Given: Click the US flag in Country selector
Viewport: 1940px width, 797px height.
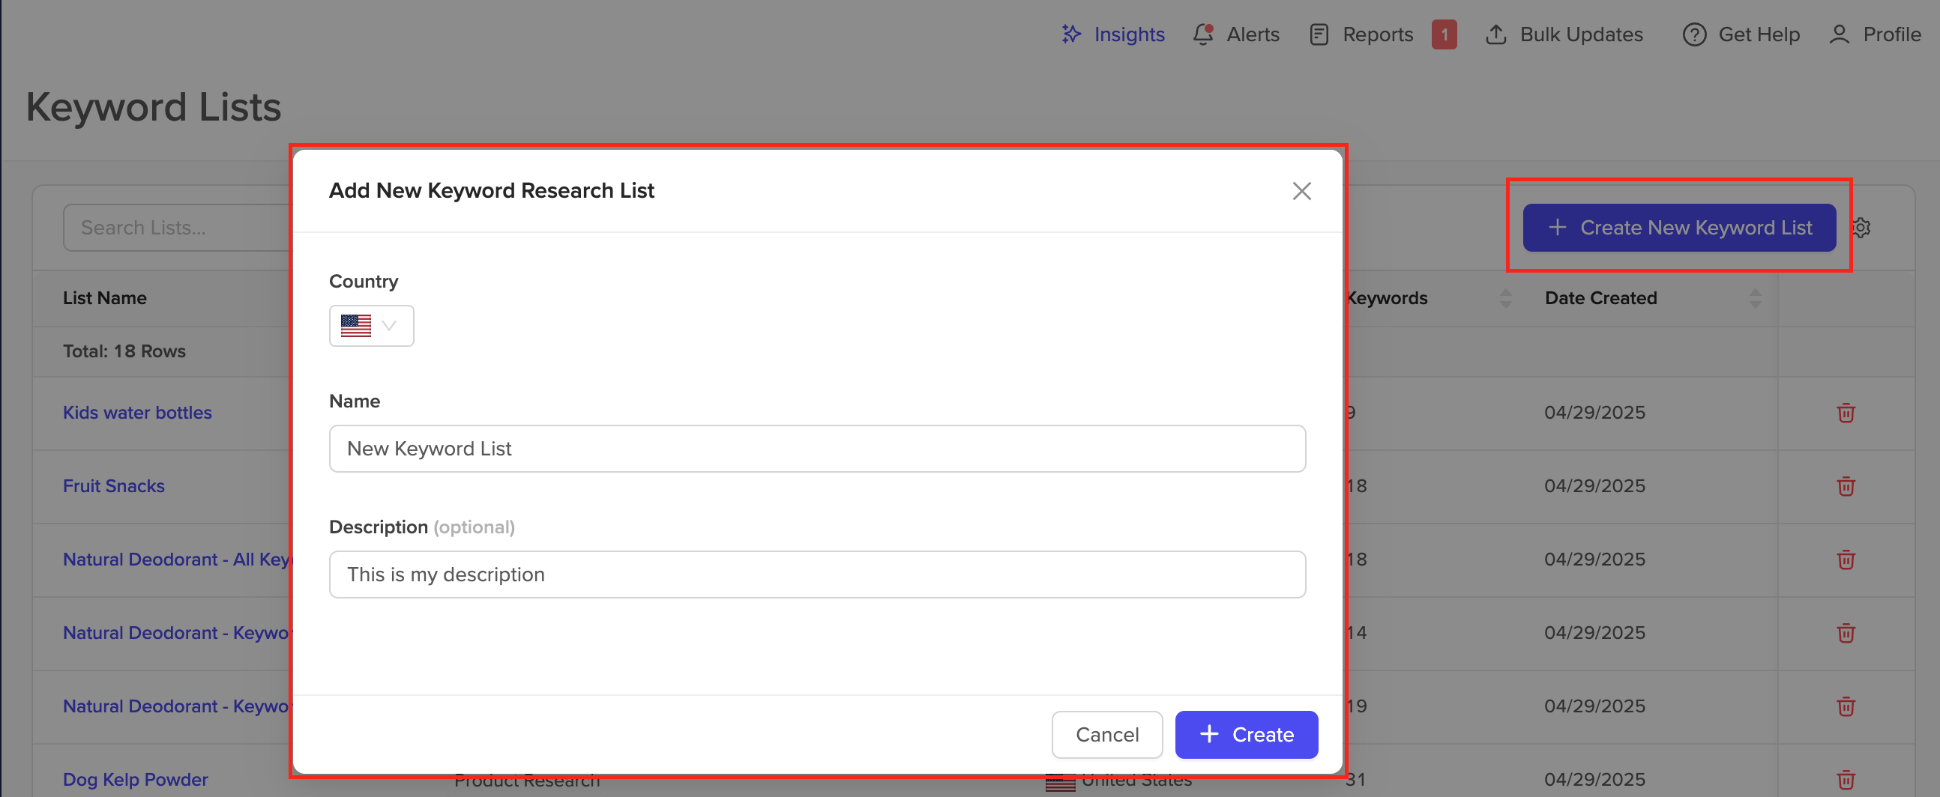Looking at the screenshot, I should 355,326.
